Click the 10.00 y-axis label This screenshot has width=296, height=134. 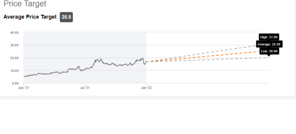(x=14, y=70)
